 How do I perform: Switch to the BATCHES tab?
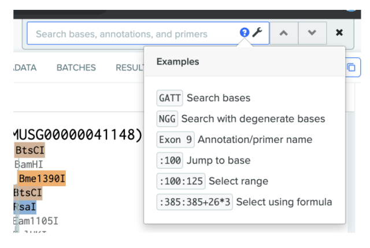[76, 68]
